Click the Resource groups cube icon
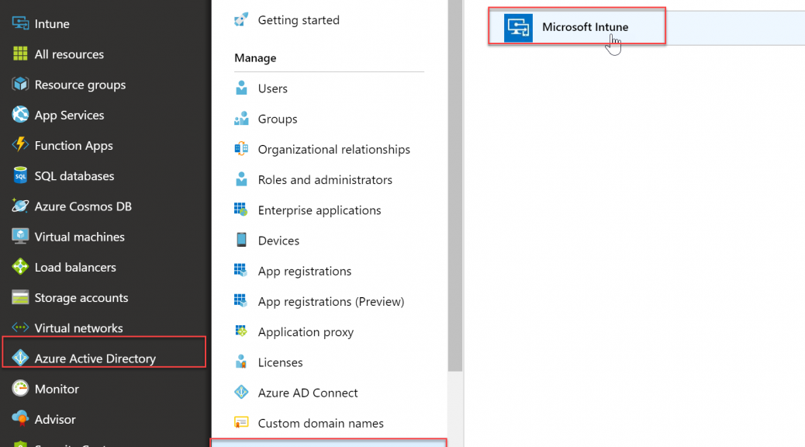Image resolution: width=805 pixels, height=447 pixels. pos(20,84)
